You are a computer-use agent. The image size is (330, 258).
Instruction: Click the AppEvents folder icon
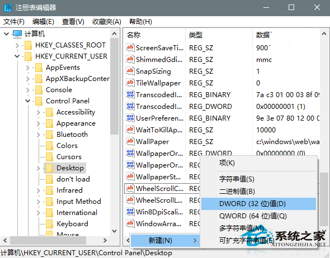click(x=39, y=68)
